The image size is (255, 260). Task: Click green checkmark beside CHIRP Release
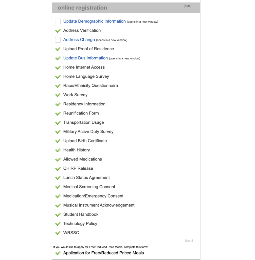(x=58, y=169)
